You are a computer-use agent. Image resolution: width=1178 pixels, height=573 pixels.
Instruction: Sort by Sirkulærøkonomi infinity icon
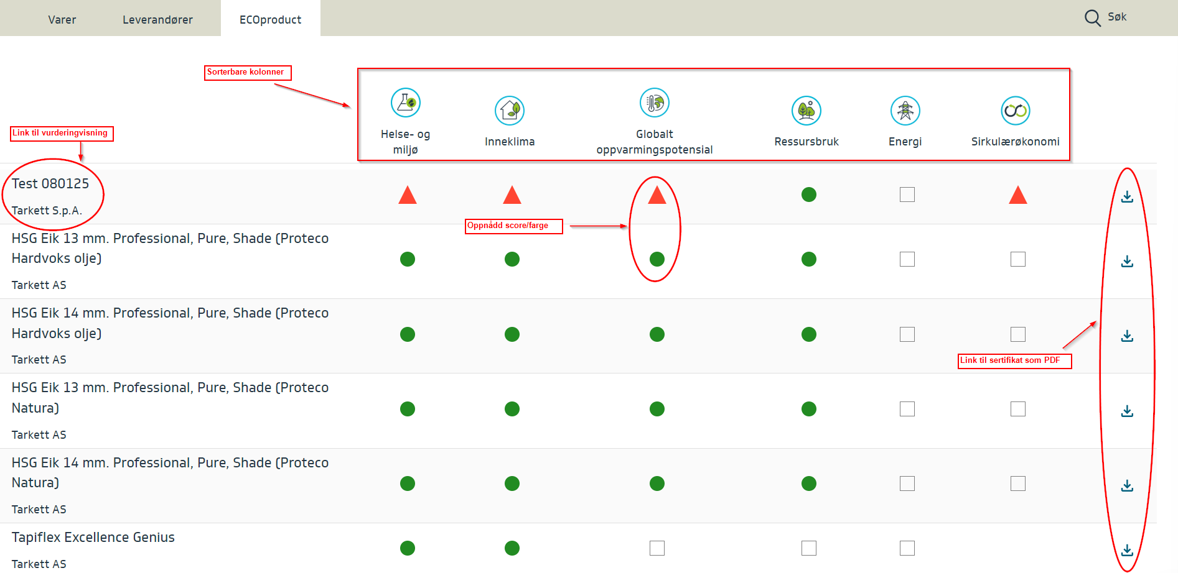point(1016,111)
